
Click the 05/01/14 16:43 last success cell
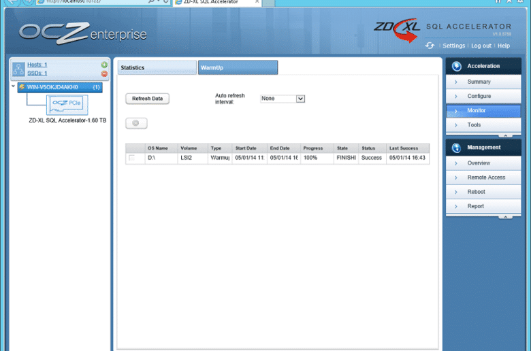point(408,158)
